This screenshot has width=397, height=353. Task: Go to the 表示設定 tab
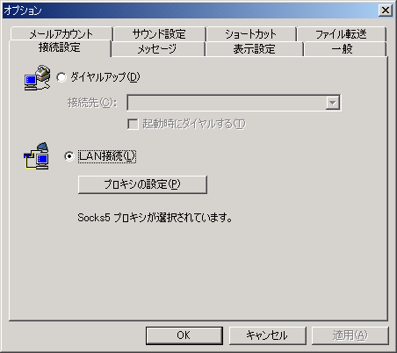click(254, 49)
